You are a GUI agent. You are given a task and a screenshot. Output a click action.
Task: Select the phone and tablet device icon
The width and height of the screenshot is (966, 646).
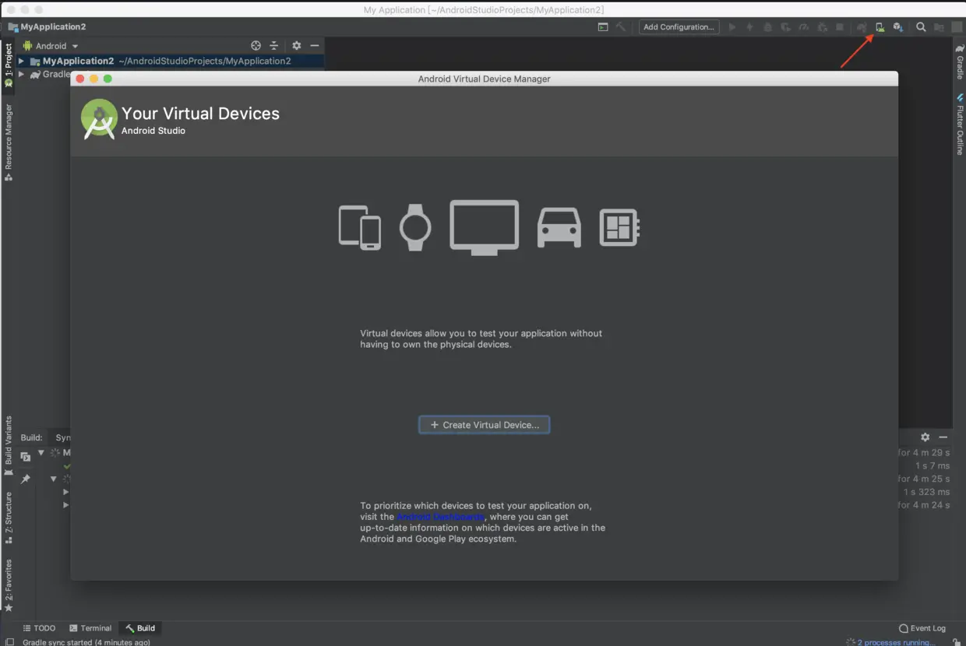pyautogui.click(x=360, y=227)
